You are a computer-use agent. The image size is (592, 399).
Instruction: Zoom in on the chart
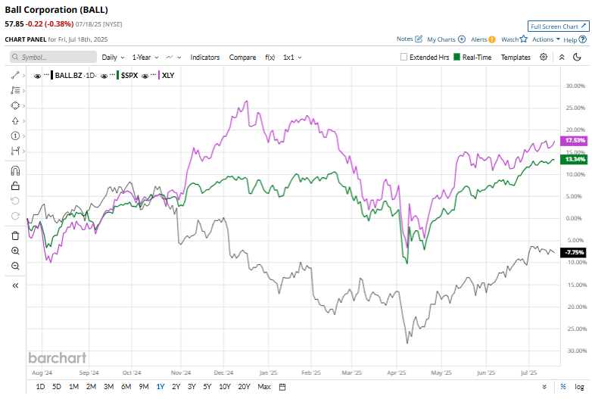(x=15, y=251)
